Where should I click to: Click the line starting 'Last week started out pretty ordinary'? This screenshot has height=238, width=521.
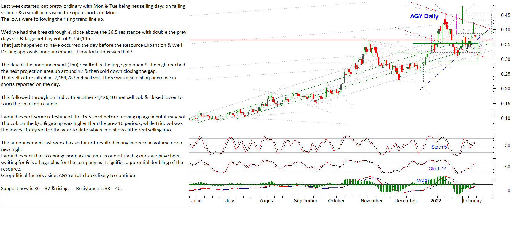[x=93, y=6]
